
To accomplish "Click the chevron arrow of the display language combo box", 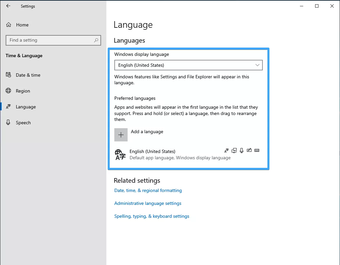I will click(257, 65).
